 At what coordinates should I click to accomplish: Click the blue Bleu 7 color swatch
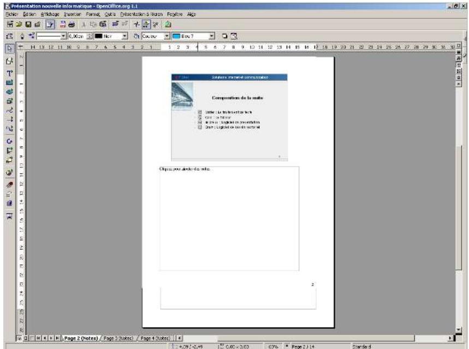pyautogui.click(x=176, y=36)
